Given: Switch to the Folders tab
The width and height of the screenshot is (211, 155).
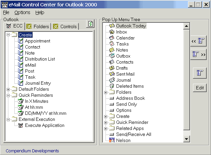Looking at the screenshot, I should click(38, 26).
